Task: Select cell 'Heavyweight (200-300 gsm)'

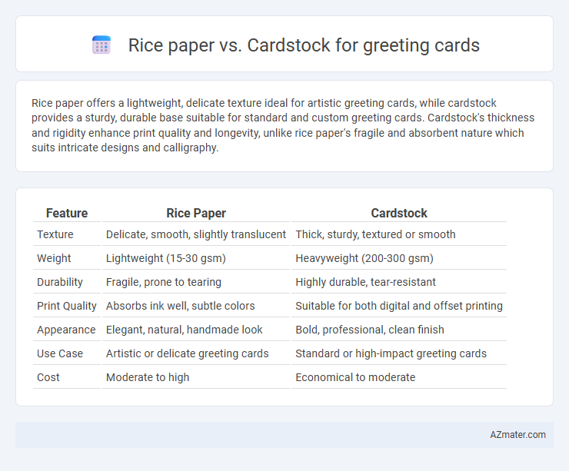Action: tap(399, 258)
